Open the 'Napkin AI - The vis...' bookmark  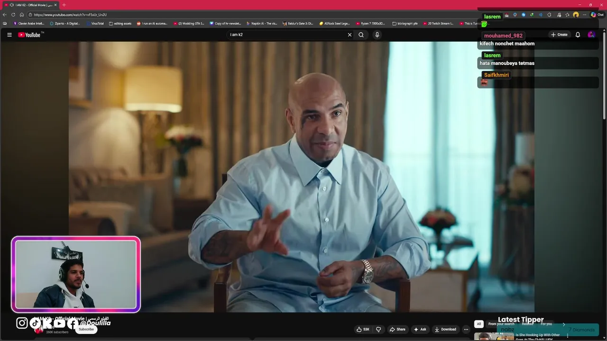click(262, 23)
